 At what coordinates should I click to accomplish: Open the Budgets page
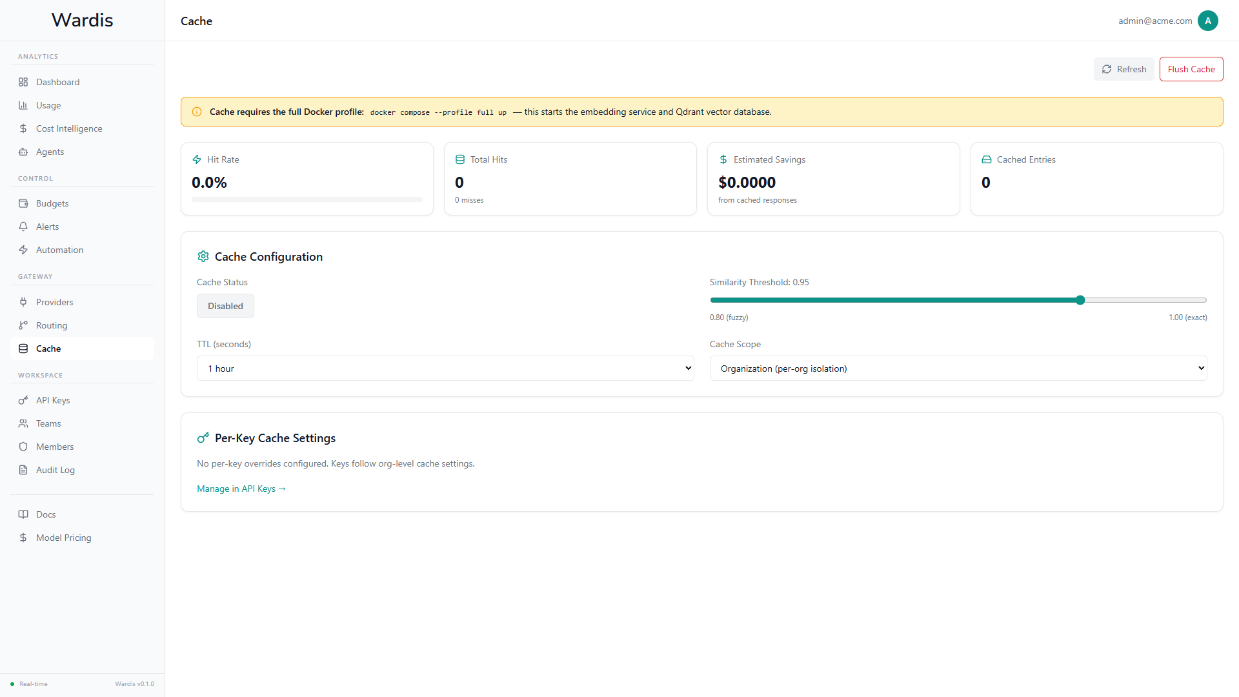click(x=82, y=203)
